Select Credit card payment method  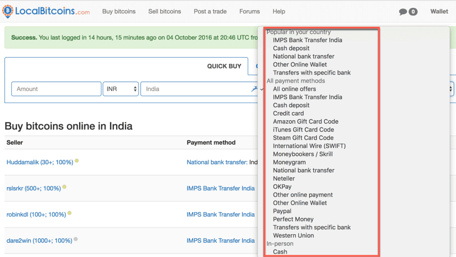[288, 113]
